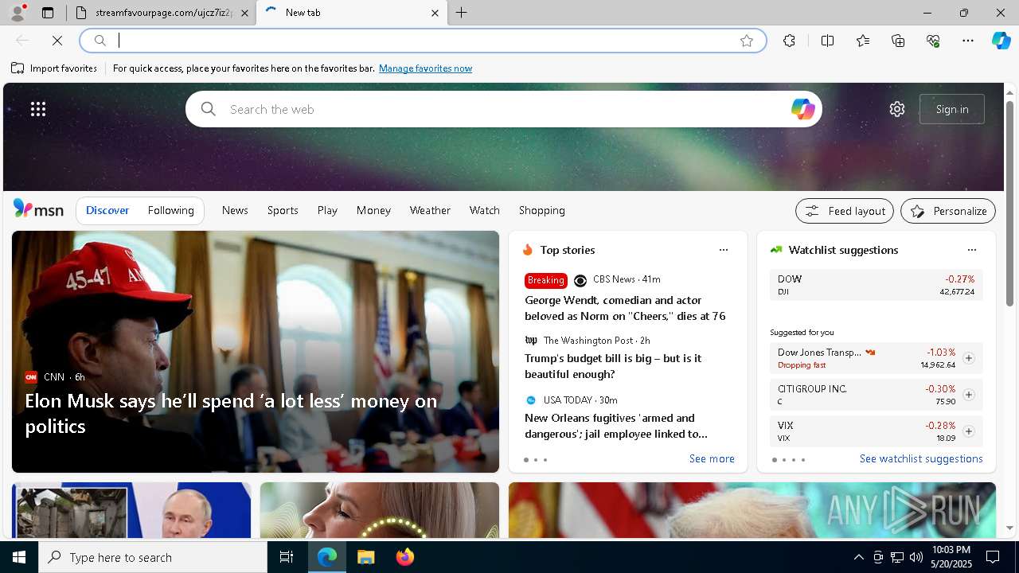Open Settings and more ellipsis
Image resolution: width=1019 pixels, height=573 pixels.
pos(968,41)
